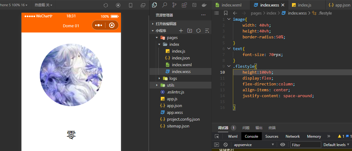
Task: Switch to the 输出 panel tab
Action: pyautogui.click(x=259, y=128)
